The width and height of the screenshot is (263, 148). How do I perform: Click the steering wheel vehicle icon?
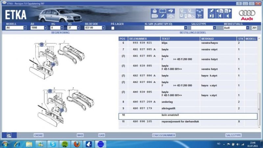coord(171,16)
